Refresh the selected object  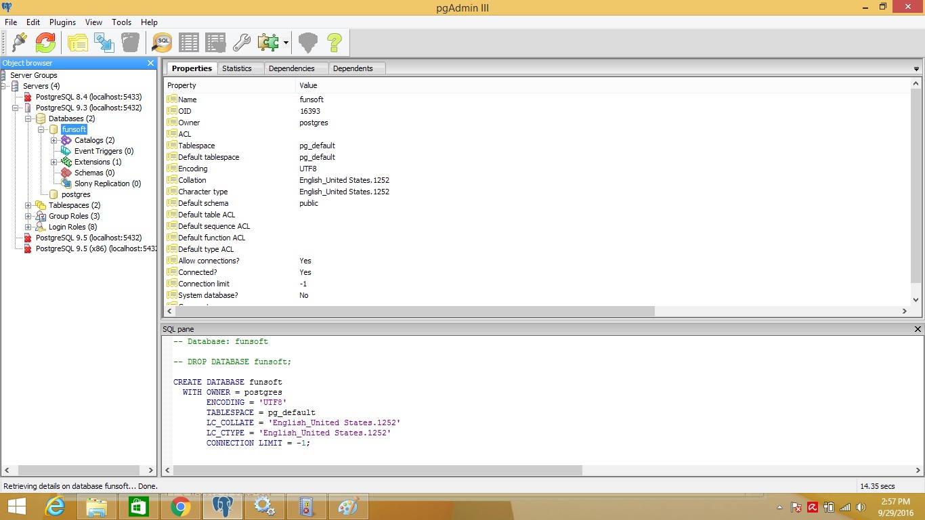(x=45, y=43)
